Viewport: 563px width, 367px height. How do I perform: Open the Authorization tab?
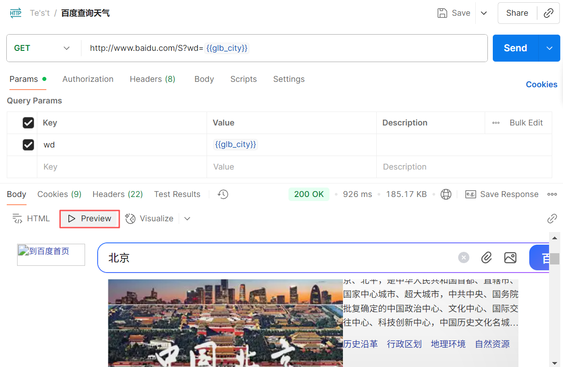[x=88, y=79]
